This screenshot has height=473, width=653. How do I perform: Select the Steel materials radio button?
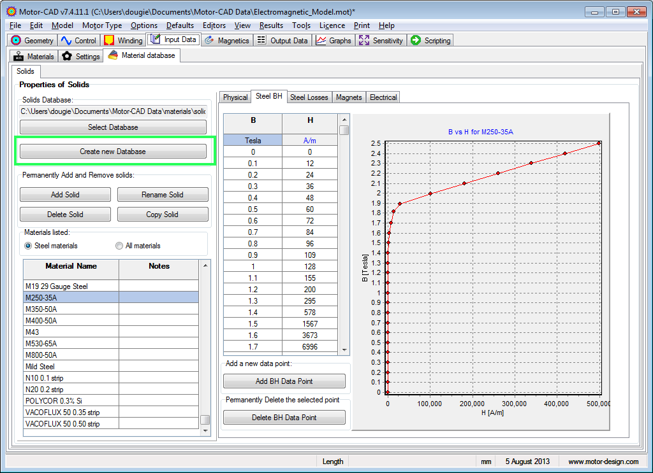(x=28, y=246)
